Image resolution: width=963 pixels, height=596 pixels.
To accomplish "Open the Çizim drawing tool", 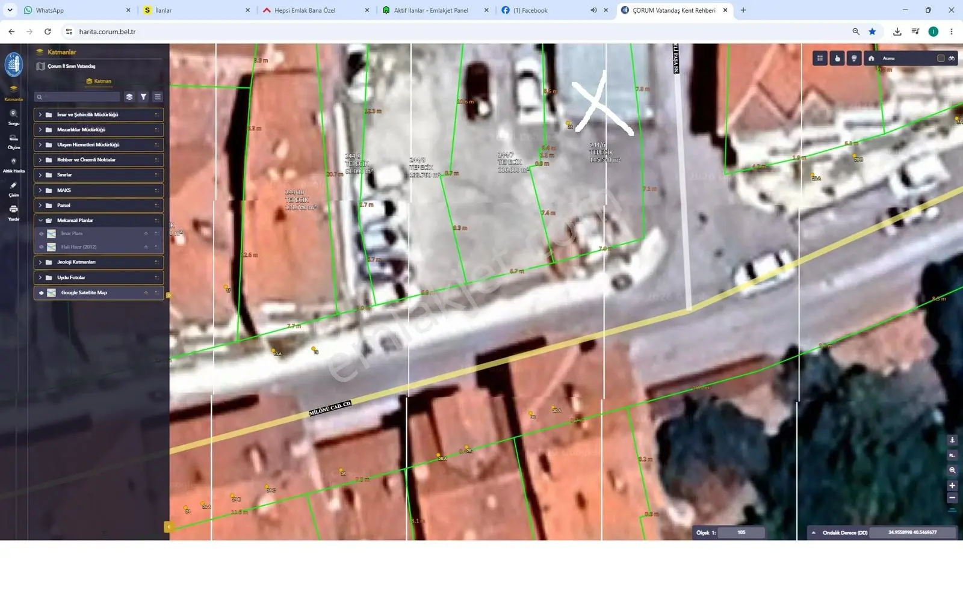I will 13,189.
